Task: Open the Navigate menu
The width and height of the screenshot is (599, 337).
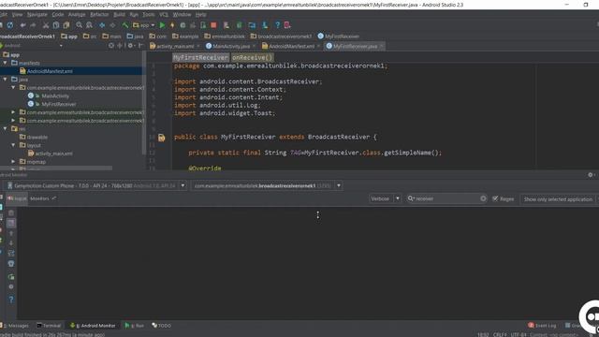Action: (37, 15)
